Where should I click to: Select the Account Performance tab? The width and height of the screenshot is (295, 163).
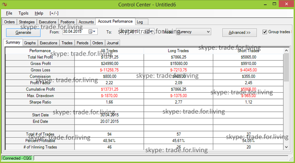[115, 21]
